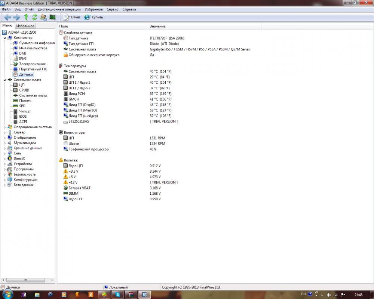This screenshot has width=374, height=299.
Task: Expand the Операционная система node
Action: point(5,127)
